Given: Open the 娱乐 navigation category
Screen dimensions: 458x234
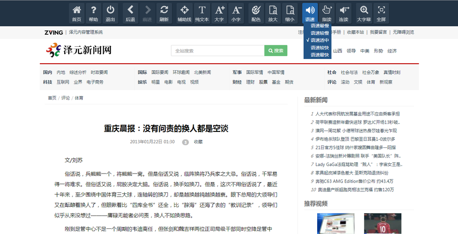Looking at the screenshot, I should tap(142, 82).
